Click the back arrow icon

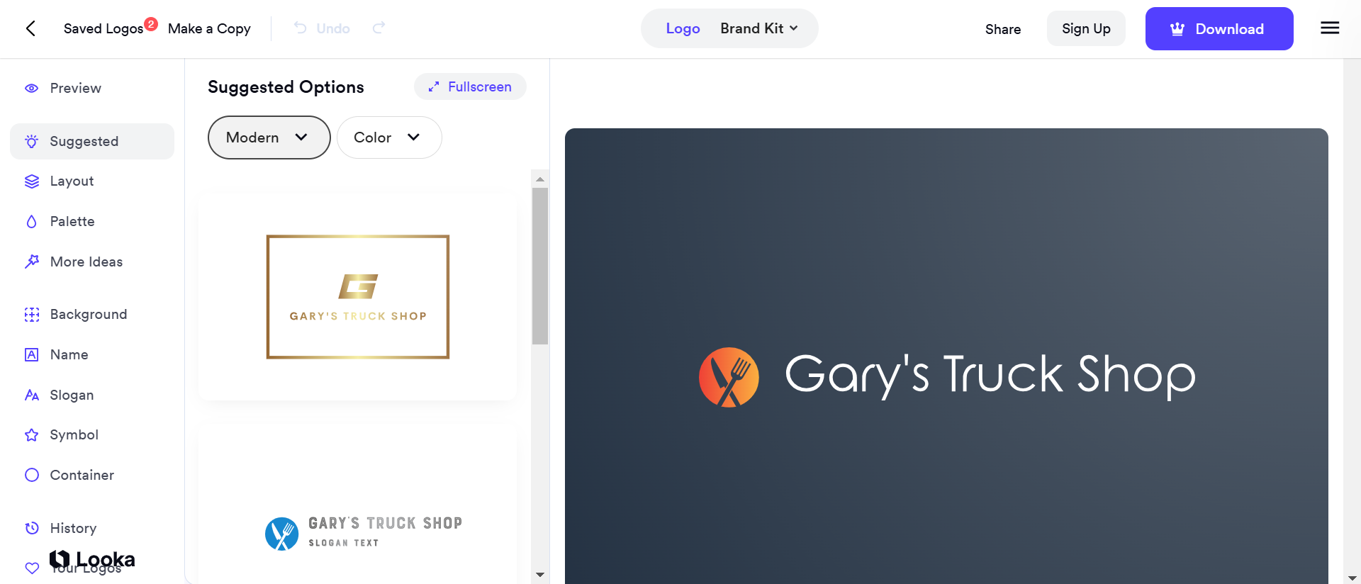tap(30, 28)
